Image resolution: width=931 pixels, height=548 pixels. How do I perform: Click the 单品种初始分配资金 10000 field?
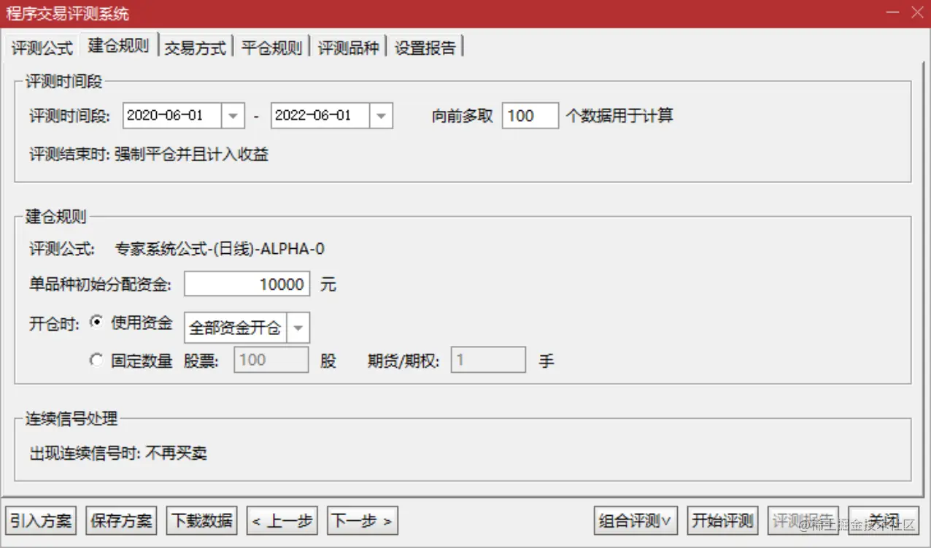coord(247,284)
